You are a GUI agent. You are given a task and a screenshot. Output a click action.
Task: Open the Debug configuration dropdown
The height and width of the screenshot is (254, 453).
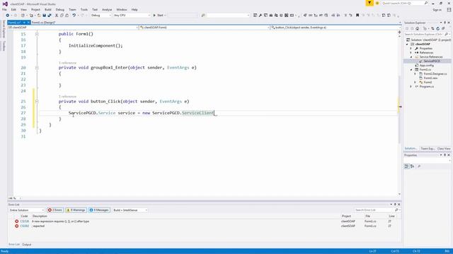pos(101,16)
